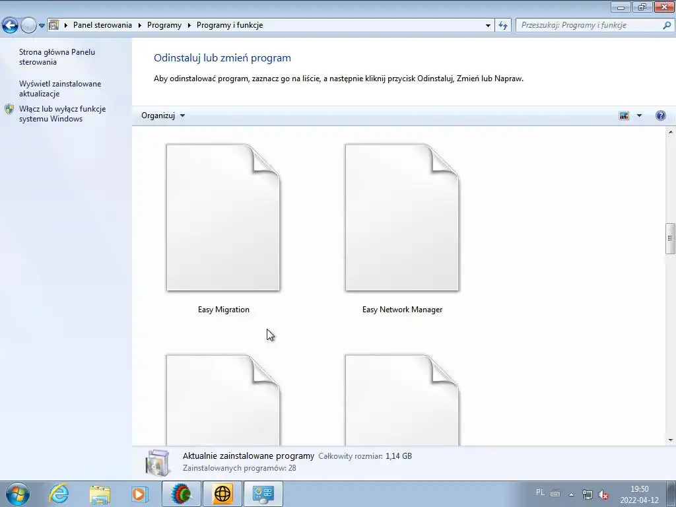Click the Zainstalowanych programów: 28 text
Screen dimensions: 676x507
(239, 468)
